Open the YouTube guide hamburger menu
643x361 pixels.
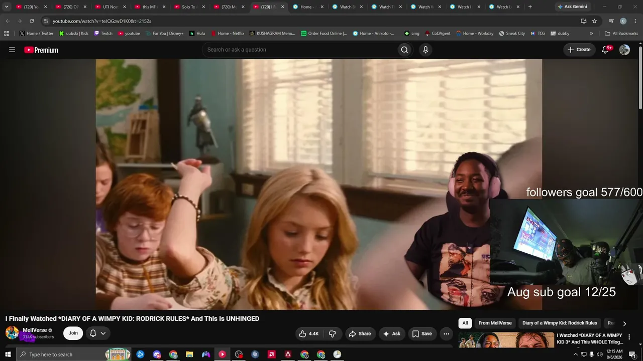(12, 50)
